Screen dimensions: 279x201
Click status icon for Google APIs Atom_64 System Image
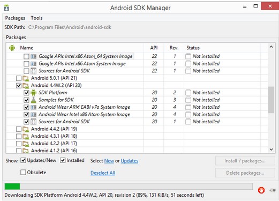pos(188,56)
